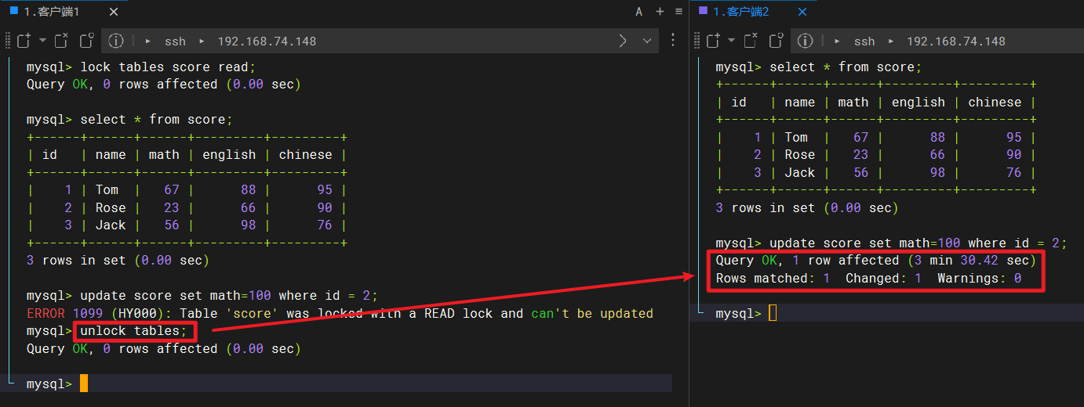Expand new session dropdown arrow in 客户端2 toolbar
The width and height of the screenshot is (1084, 407).
[731, 41]
